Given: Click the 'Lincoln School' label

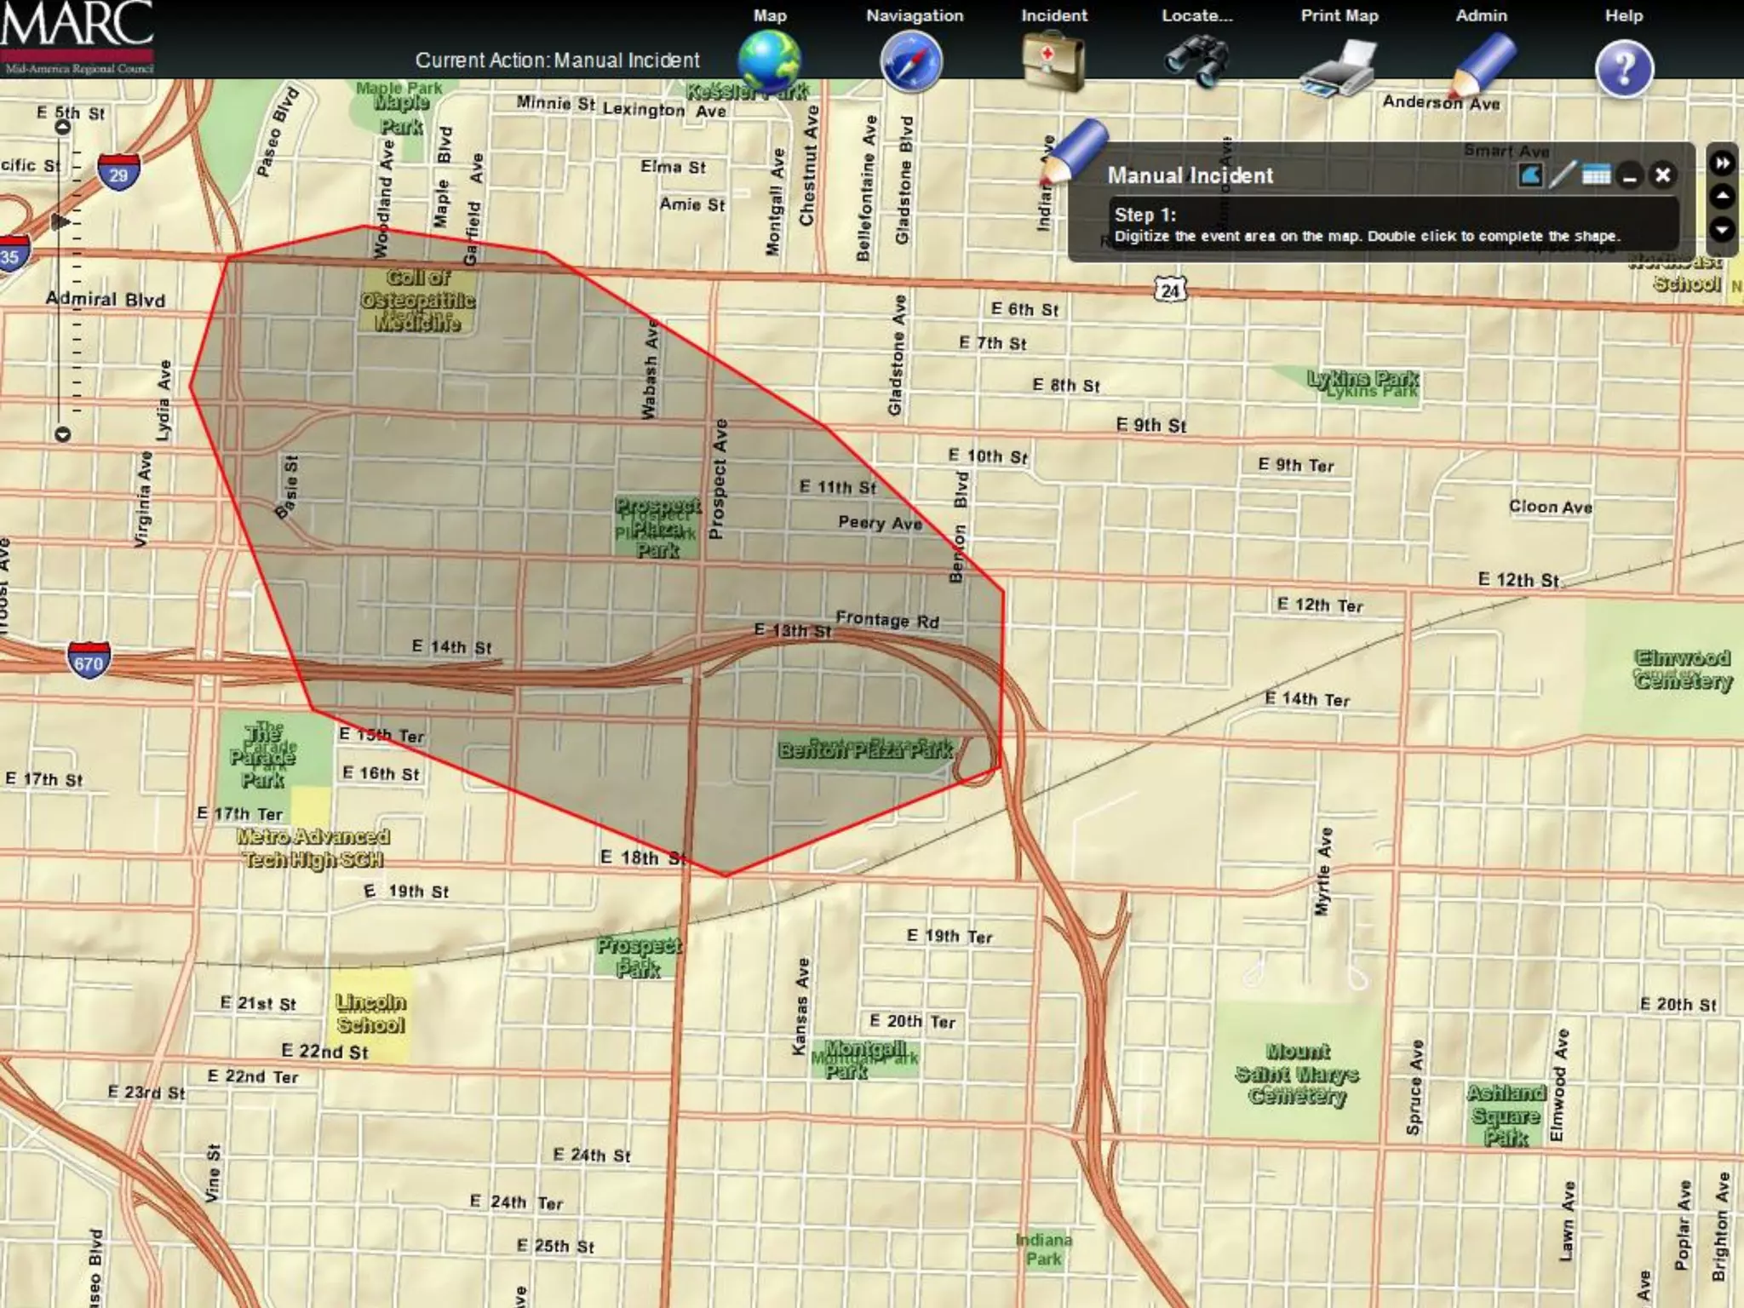Looking at the screenshot, I should (x=370, y=1013).
